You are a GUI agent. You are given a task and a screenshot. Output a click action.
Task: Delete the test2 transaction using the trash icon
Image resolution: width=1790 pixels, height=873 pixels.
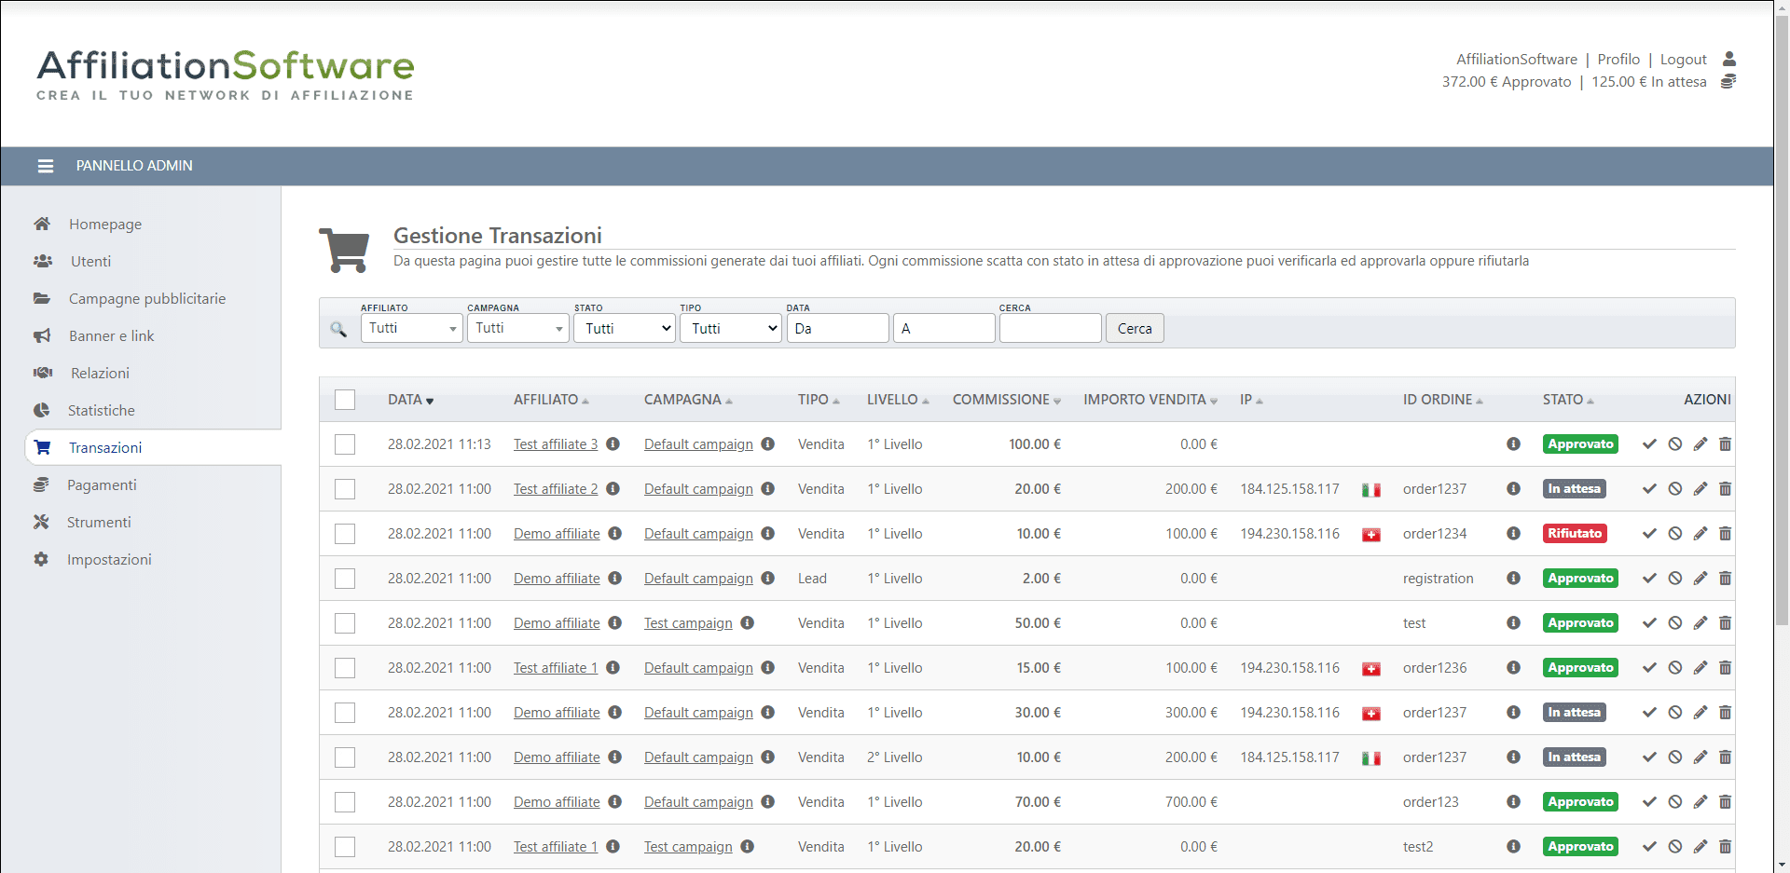pyautogui.click(x=1725, y=847)
